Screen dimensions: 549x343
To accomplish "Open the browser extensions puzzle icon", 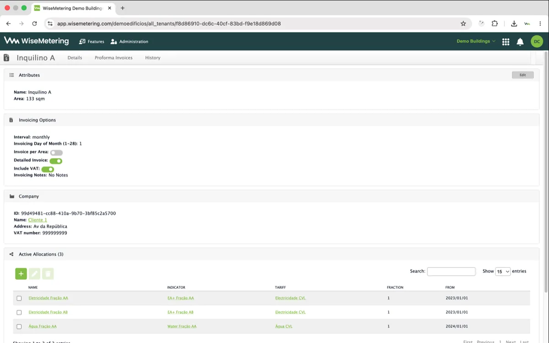I will [495, 24].
